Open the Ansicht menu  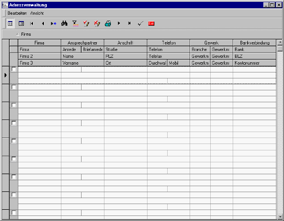click(x=37, y=13)
